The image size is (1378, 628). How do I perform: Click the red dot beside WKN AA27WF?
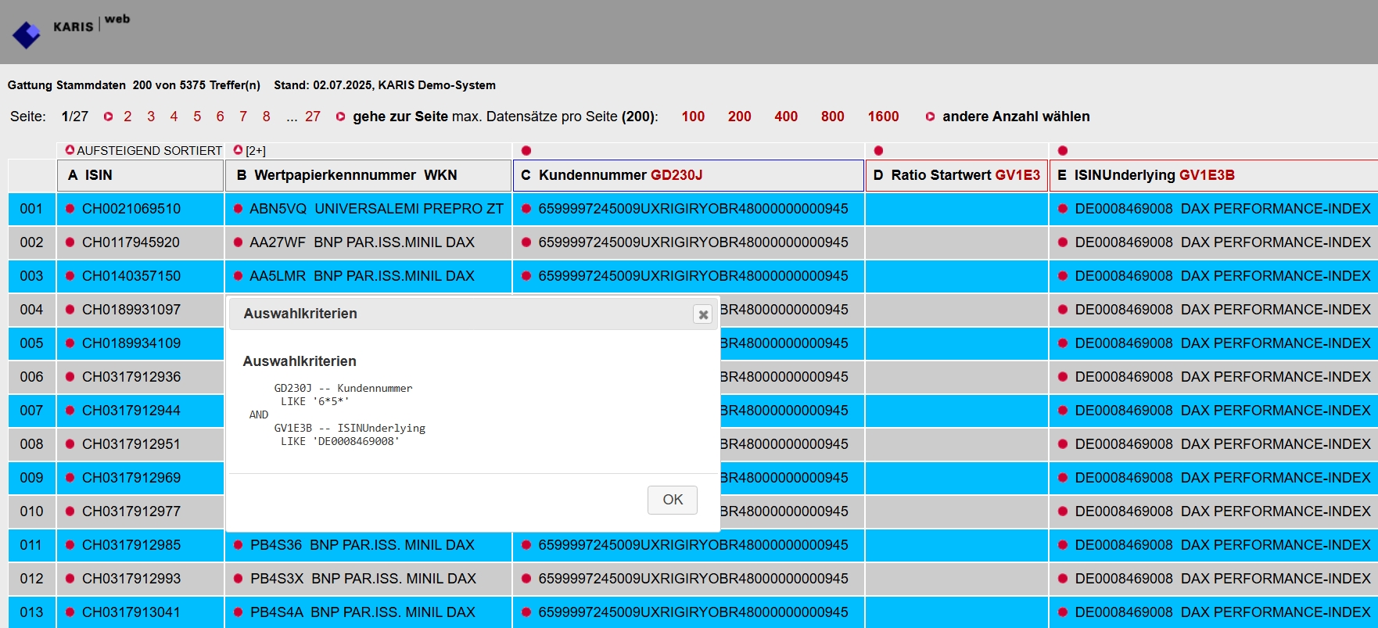(238, 242)
